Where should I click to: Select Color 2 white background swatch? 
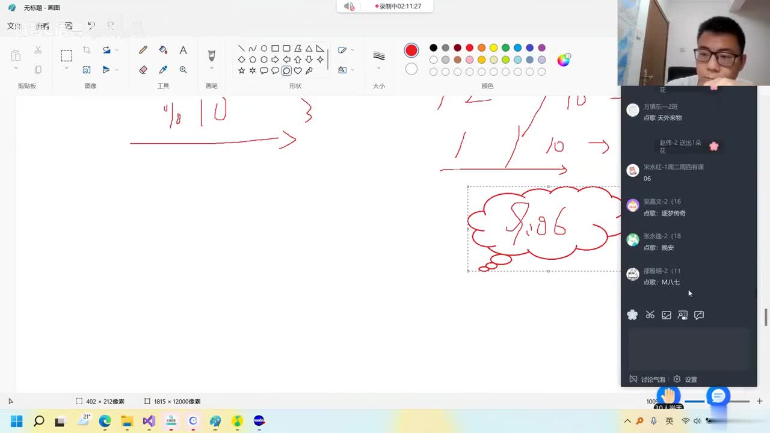tap(411, 69)
